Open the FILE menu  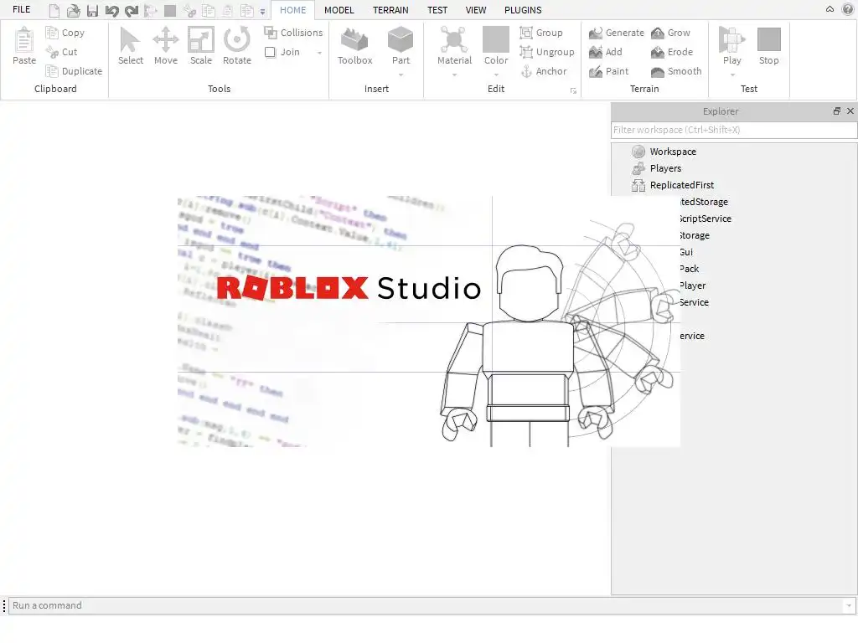(21, 9)
